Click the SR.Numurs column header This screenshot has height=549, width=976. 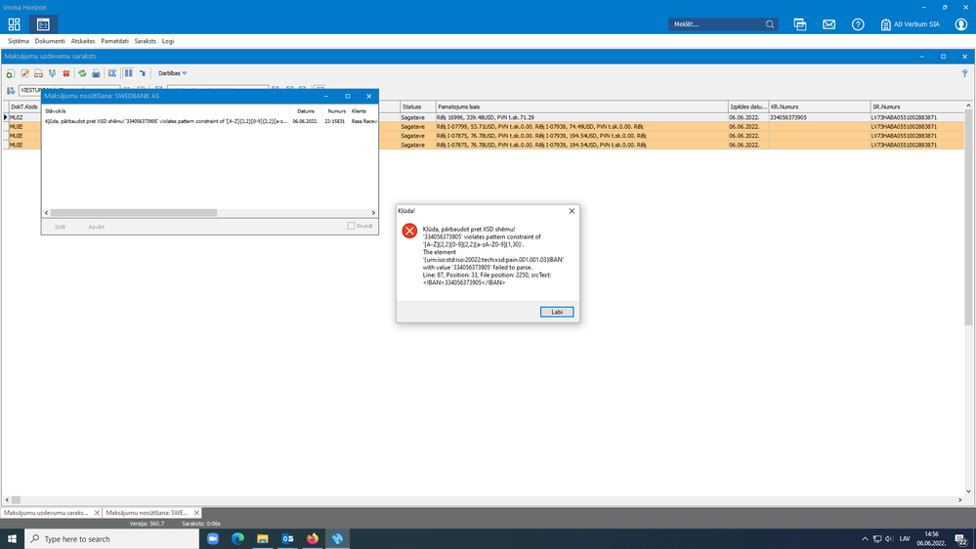[x=917, y=107]
